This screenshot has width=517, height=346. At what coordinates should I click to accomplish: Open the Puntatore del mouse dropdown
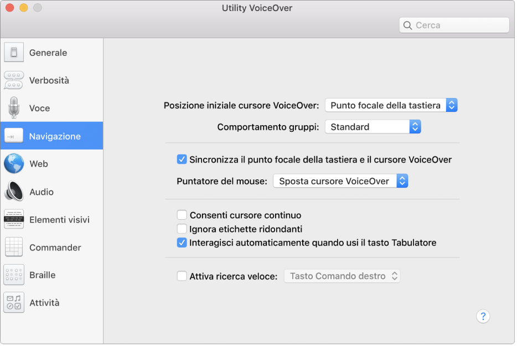tap(340, 180)
